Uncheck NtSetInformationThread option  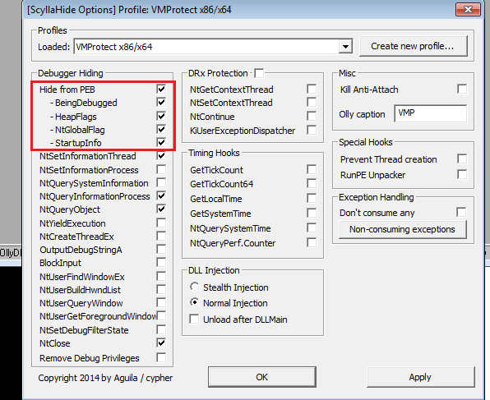[x=161, y=156]
